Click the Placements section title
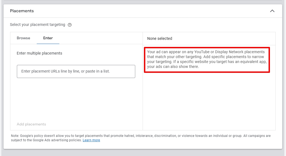 [x=22, y=11]
